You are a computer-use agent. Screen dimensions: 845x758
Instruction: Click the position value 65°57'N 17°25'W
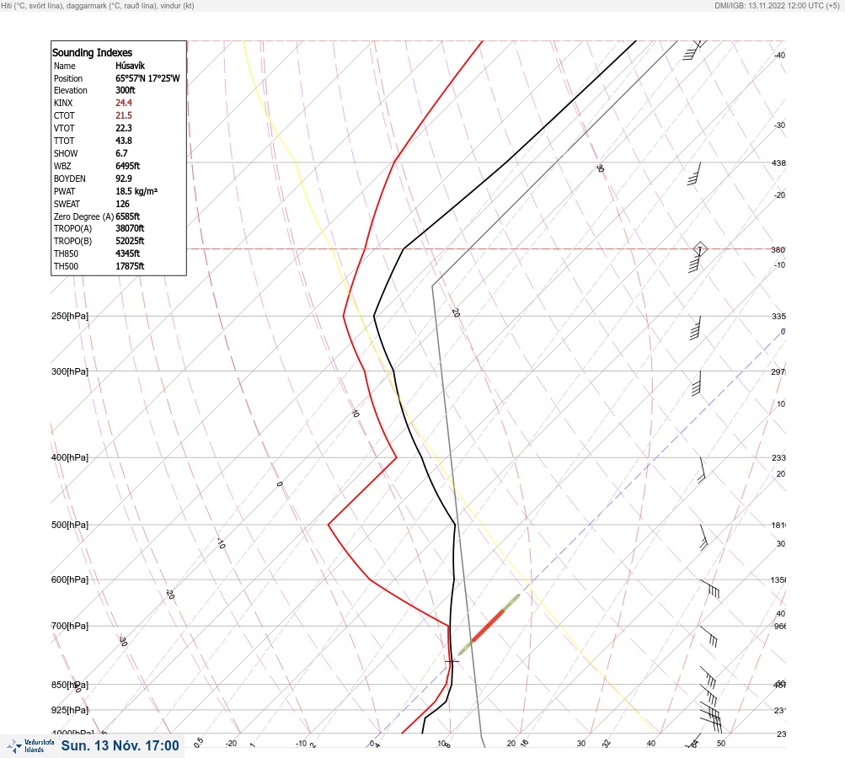(x=147, y=78)
